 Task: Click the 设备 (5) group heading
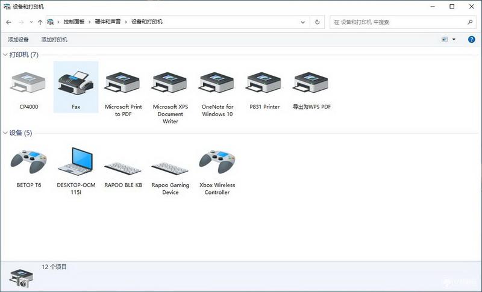coord(20,133)
